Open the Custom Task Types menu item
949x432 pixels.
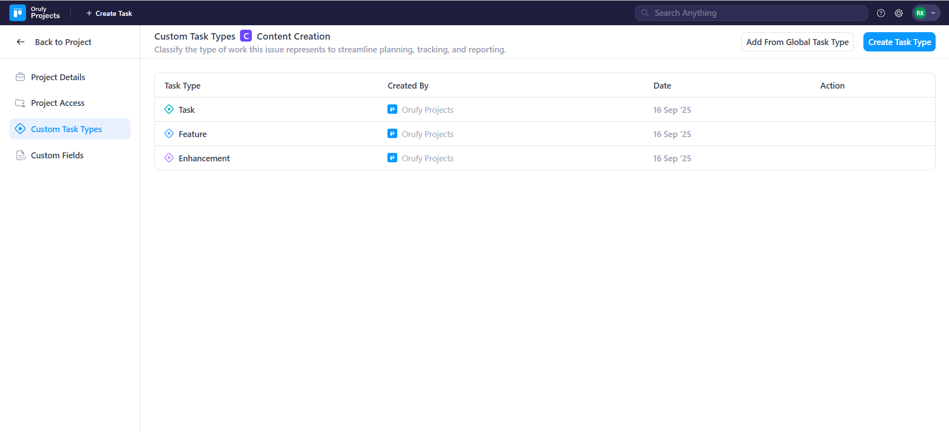(x=66, y=129)
